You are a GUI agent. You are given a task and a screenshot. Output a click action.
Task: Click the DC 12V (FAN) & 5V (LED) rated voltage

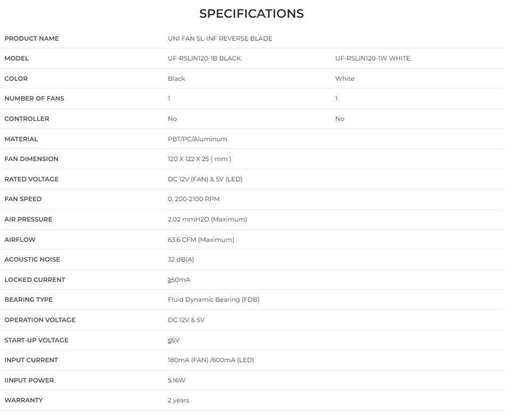(x=205, y=179)
